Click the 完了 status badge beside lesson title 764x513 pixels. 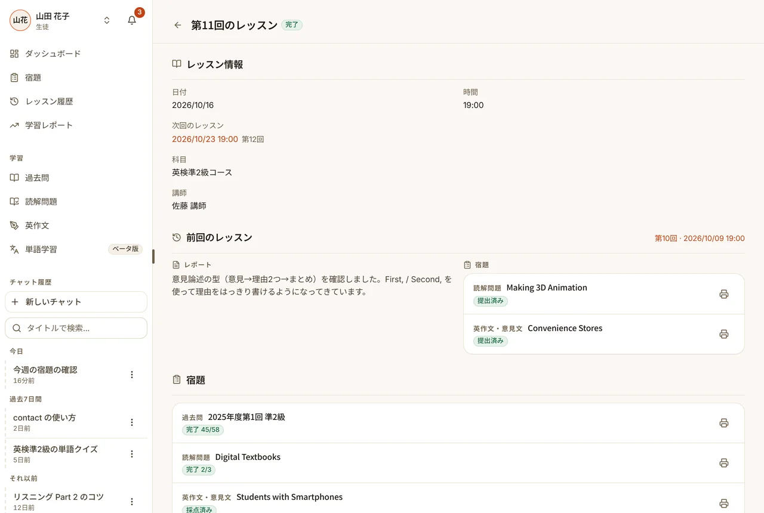[292, 25]
